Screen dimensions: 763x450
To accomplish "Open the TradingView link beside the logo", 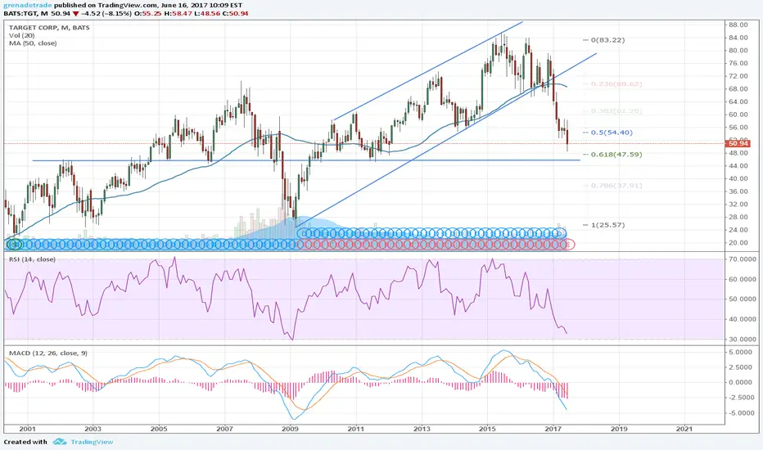I will pyautogui.click(x=92, y=442).
